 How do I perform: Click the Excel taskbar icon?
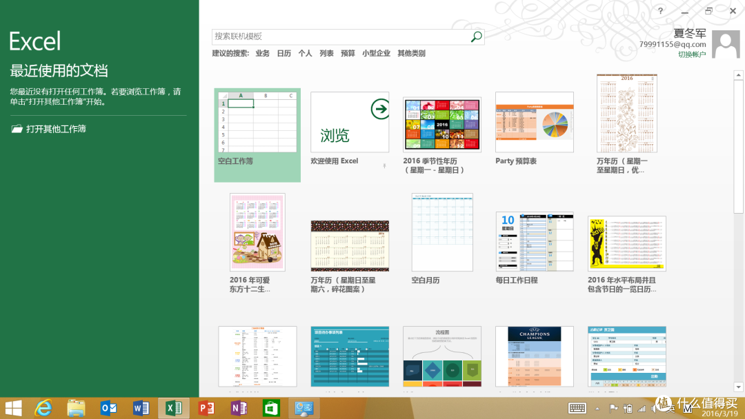tap(174, 408)
